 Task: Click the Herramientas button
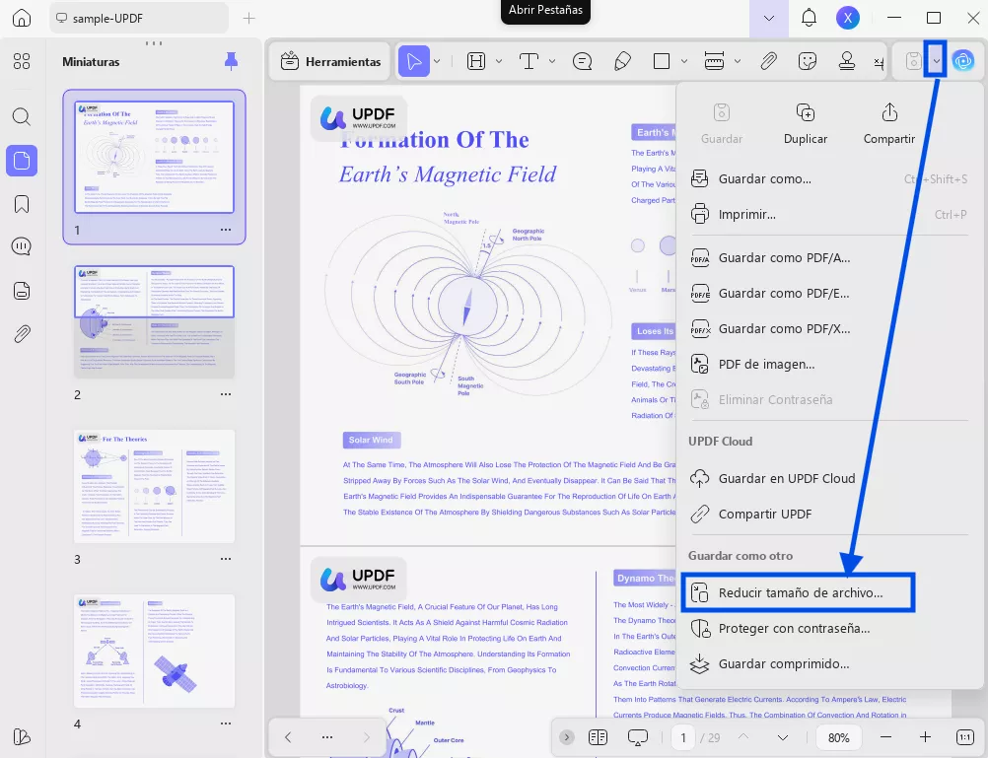tap(330, 62)
